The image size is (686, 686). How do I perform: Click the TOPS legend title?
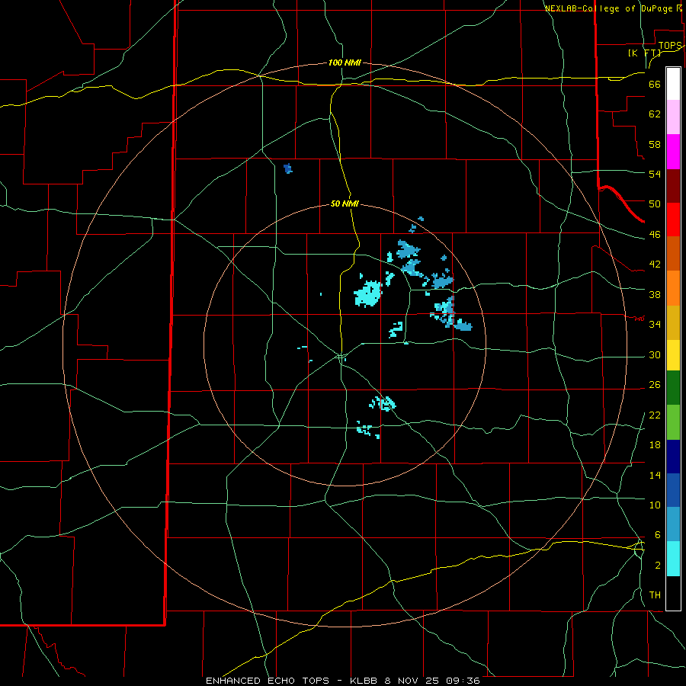click(x=670, y=46)
